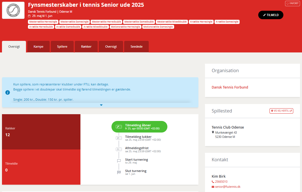Select Mesterrække Herredouble tag
Viewport: 302px width, 192px height.
[x=106, y=22]
